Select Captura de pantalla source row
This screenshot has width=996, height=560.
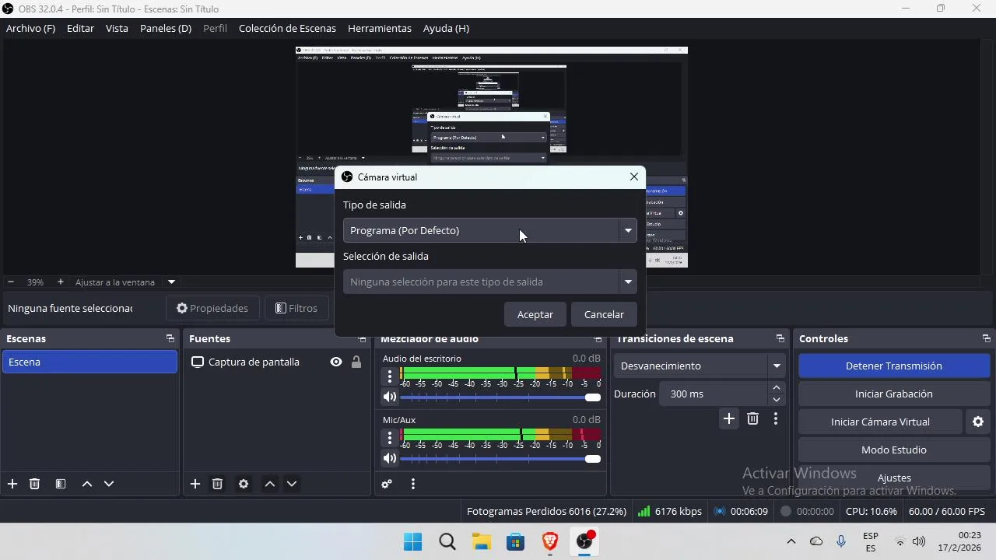coord(278,362)
